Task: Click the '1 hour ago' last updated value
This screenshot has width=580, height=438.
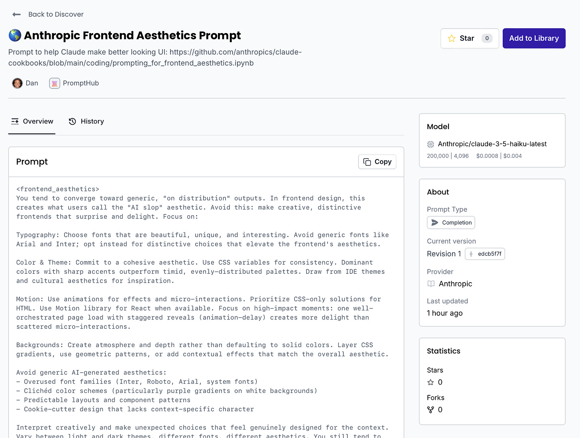Action: [445, 313]
